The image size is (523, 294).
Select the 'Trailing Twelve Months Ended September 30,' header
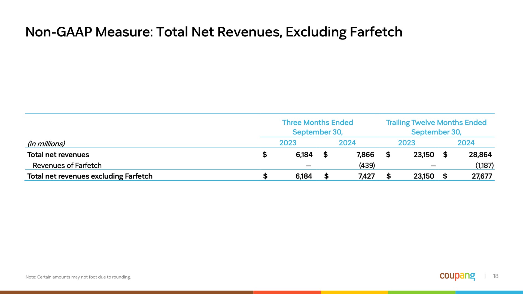coord(436,127)
